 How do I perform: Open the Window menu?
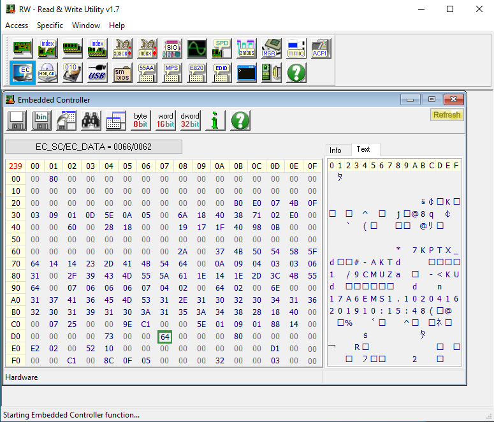(86, 25)
